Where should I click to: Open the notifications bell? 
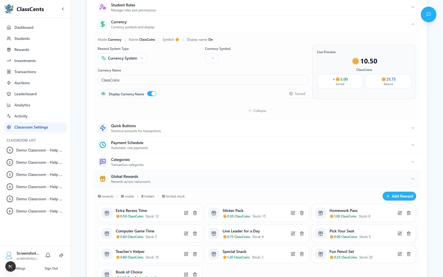click(48, 255)
